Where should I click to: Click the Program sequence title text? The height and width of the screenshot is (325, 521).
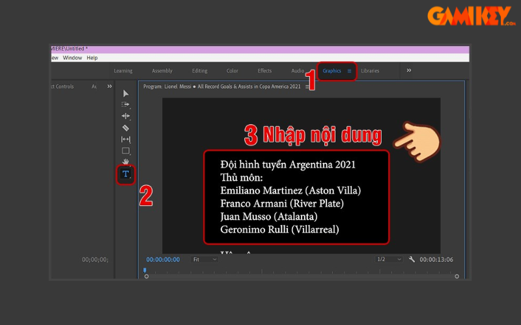(221, 86)
